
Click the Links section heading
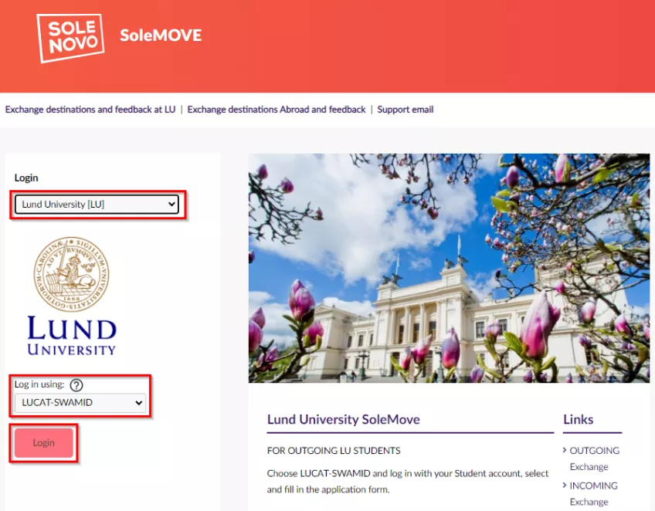578,419
